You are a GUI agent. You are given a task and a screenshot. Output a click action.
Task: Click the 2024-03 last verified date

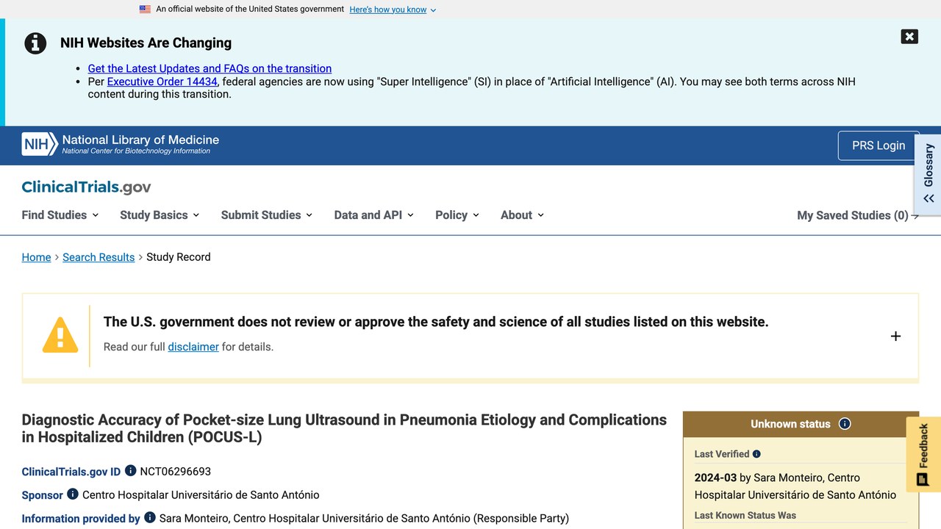point(714,478)
